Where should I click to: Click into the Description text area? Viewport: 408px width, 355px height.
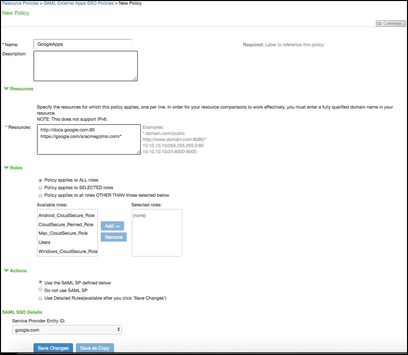click(86, 66)
